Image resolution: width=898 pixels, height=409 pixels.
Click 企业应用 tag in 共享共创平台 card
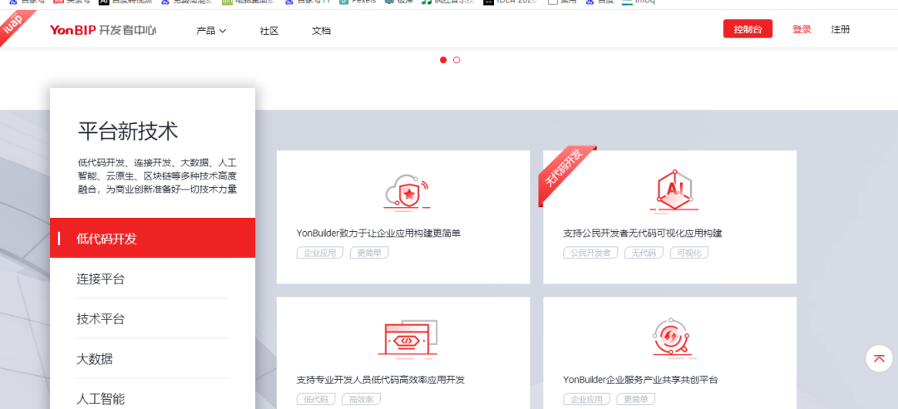586,399
